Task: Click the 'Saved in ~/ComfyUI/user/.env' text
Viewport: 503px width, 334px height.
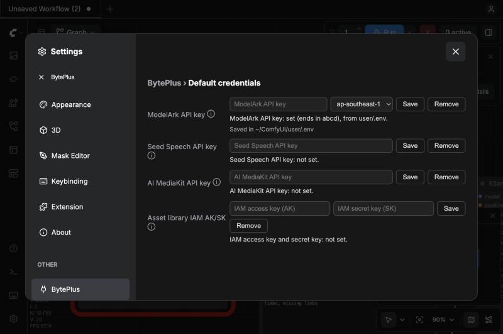Action: pos(272,130)
